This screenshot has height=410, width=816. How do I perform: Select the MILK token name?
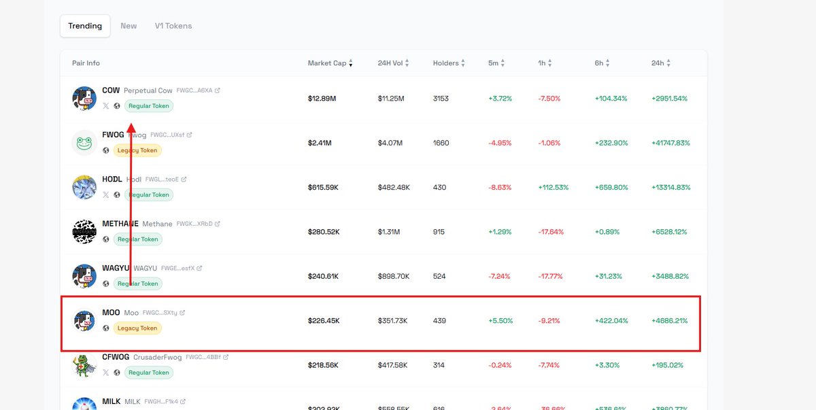click(112, 402)
